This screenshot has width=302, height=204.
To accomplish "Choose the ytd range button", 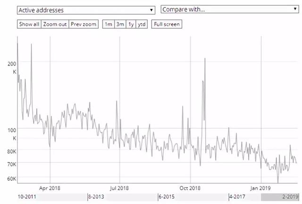I will 142,24.
